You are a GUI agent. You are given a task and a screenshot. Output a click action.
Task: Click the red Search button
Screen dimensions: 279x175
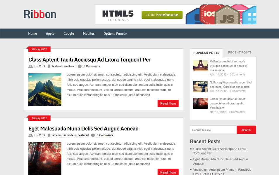pyautogui.click(x=246, y=130)
